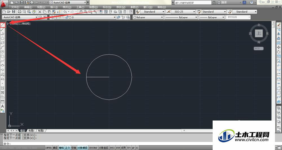The height and width of the screenshot is (150, 282).
Task: Select the Ellipse tool
Action: point(3,65)
